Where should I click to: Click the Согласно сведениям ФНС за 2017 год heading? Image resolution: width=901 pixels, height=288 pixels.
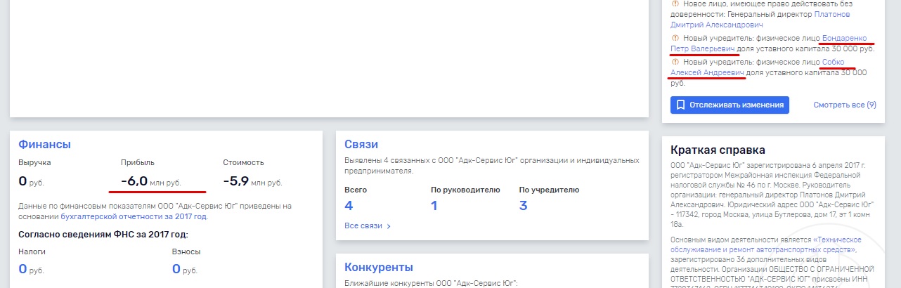pos(103,235)
